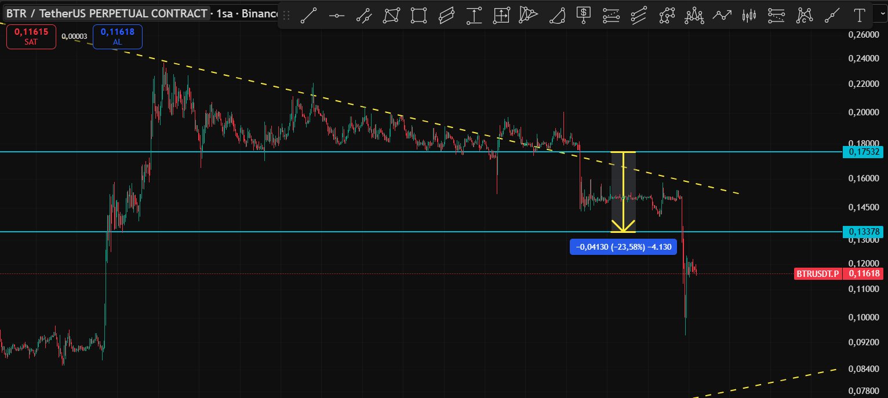Open the BTR / TetherUS symbol title
Screen dimensions: 888x398
tap(107, 14)
